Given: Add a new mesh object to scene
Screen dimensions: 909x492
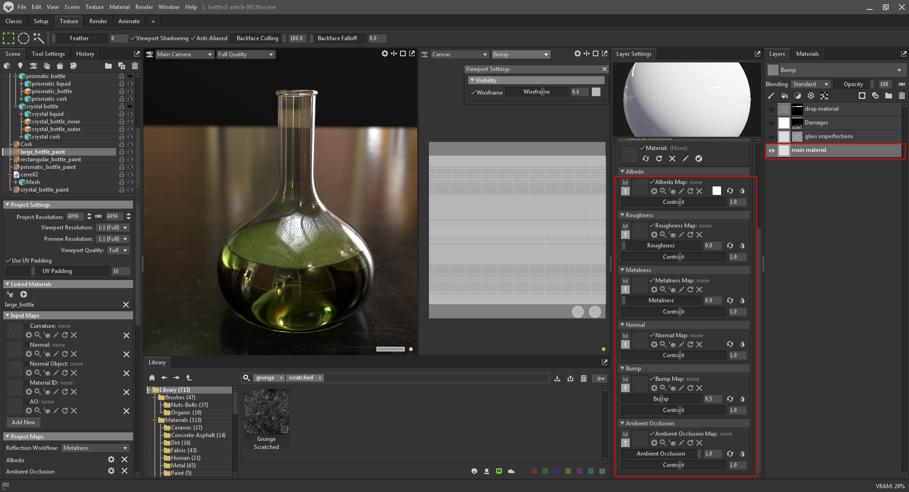Looking at the screenshot, I should (x=7, y=66).
